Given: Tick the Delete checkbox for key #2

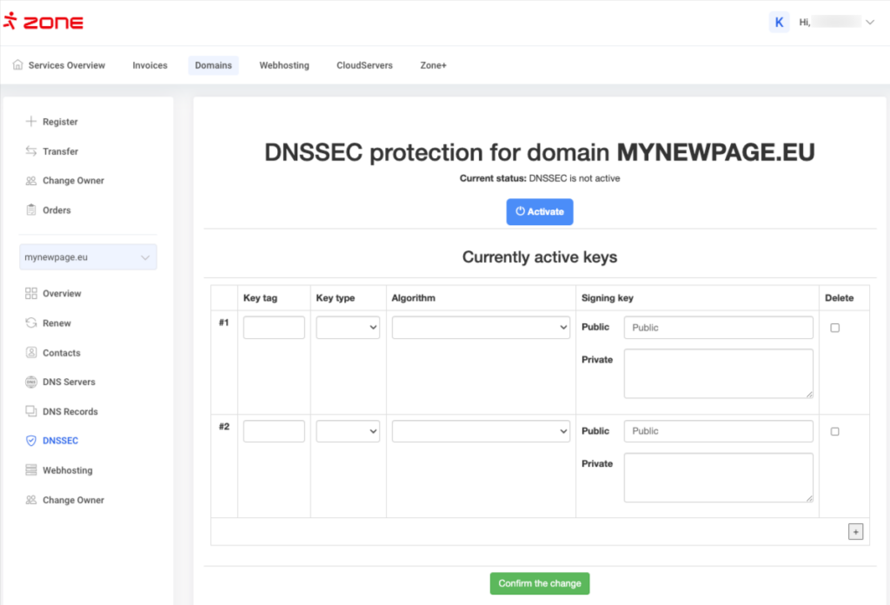Looking at the screenshot, I should [x=835, y=431].
